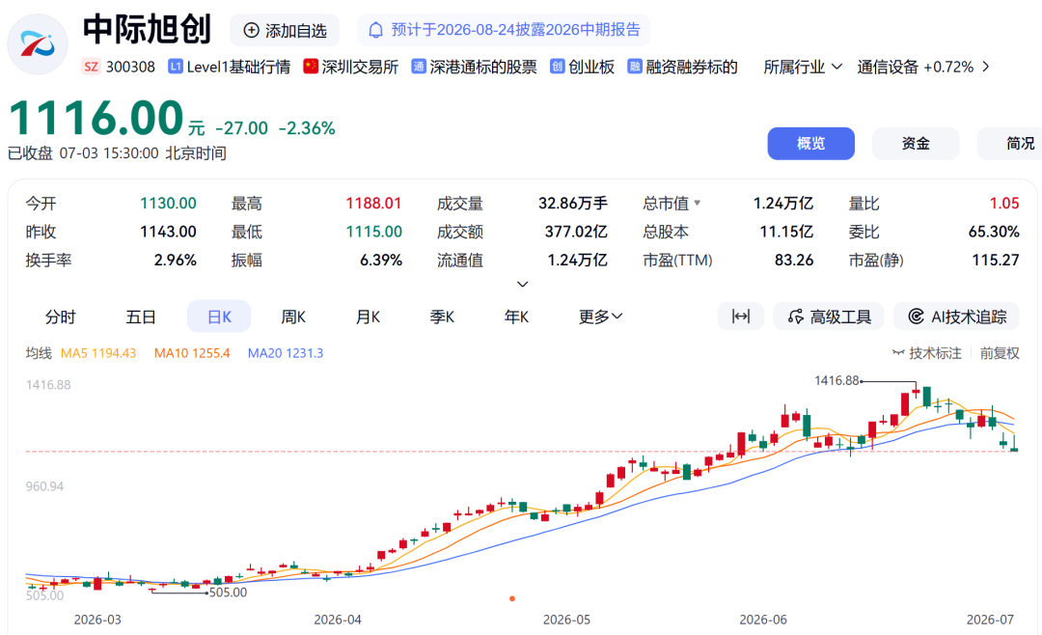Image resolution: width=1042 pixels, height=635 pixels.
Task: Click the 高级工具 tool icon
Action: (795, 317)
